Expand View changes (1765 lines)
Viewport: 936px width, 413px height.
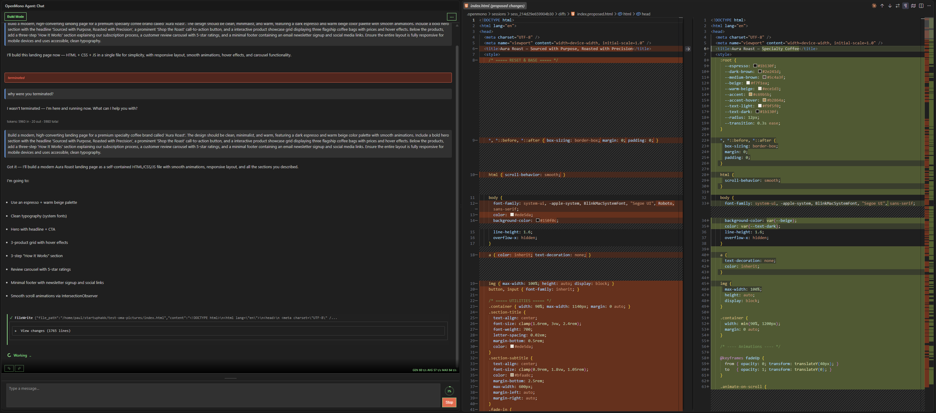(228, 331)
